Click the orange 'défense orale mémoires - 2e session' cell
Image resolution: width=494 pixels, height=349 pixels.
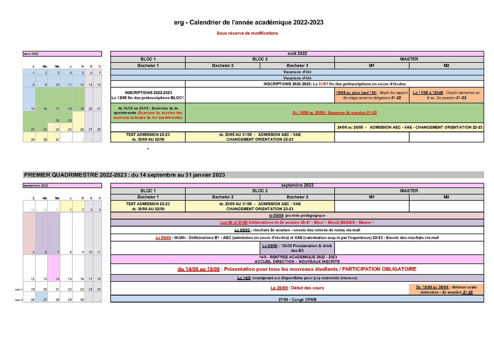click(x=447, y=290)
